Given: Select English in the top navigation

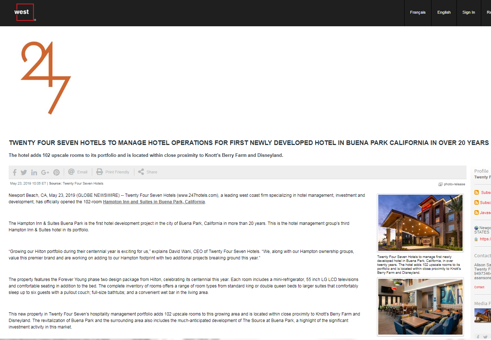Looking at the screenshot, I should point(444,13).
